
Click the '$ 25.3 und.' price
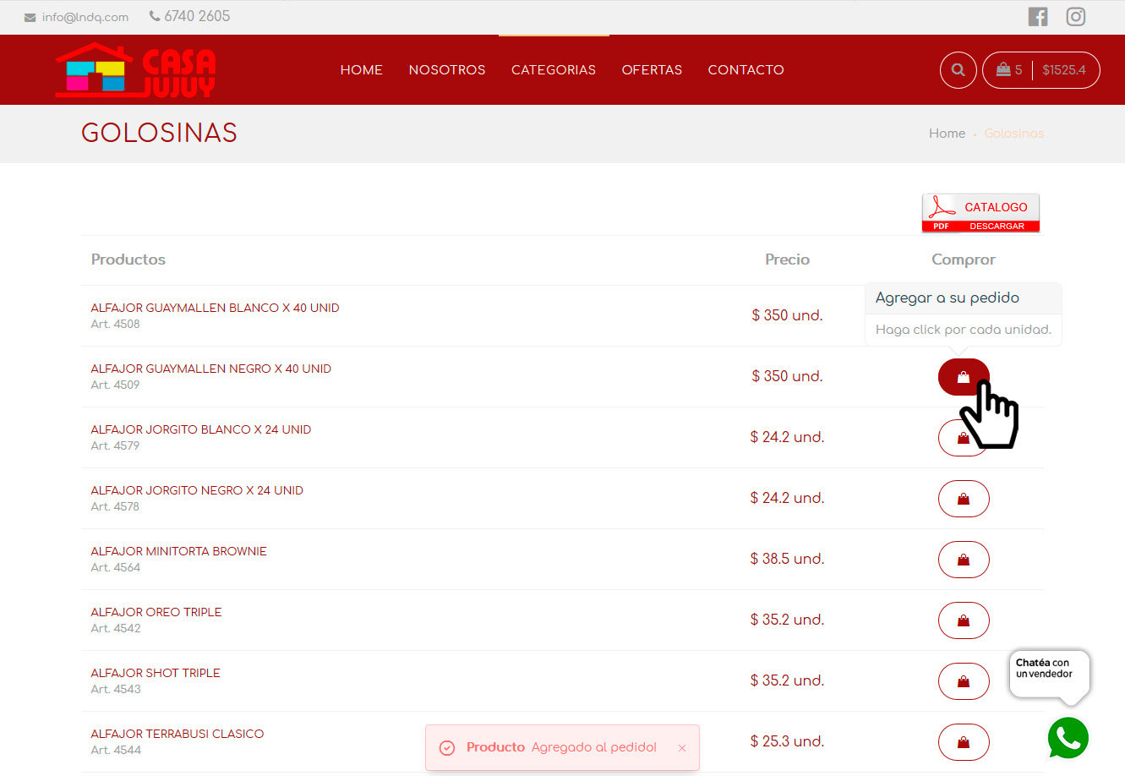pos(787,741)
